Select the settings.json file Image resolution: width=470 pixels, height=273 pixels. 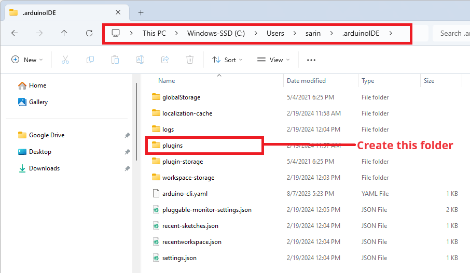point(179,258)
